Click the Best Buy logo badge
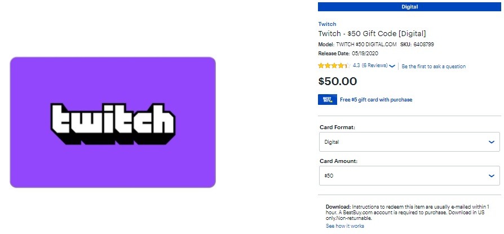Screen dimensions: 504x234 (x=327, y=99)
